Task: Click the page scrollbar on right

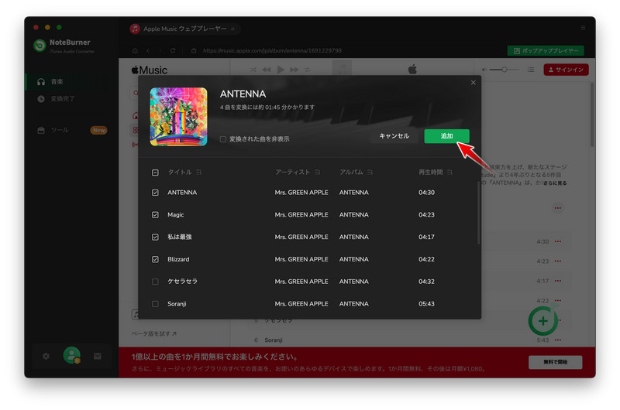Action: [x=592, y=114]
